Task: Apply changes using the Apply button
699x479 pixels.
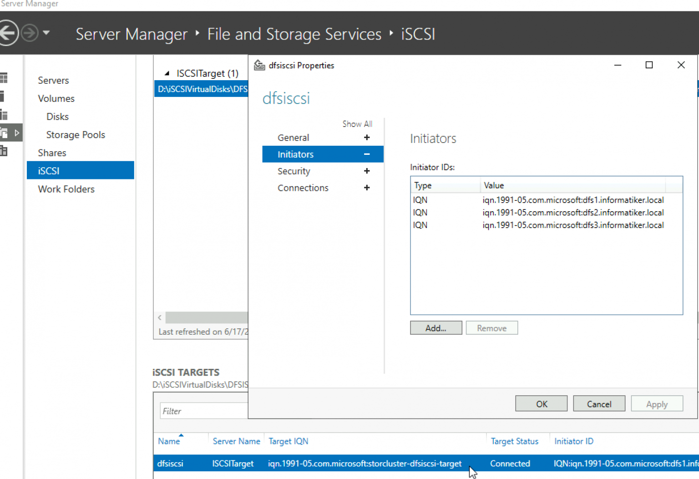Action: coord(657,403)
